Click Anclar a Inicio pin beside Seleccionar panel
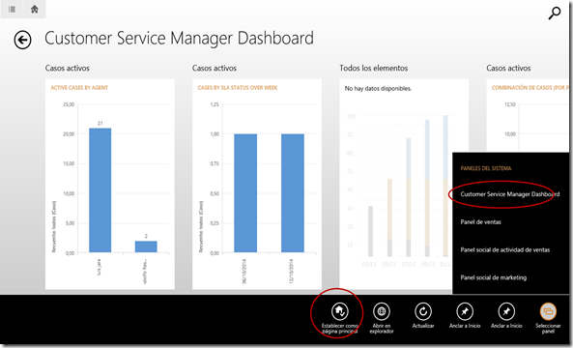This screenshot has width=573, height=348. coord(506,311)
